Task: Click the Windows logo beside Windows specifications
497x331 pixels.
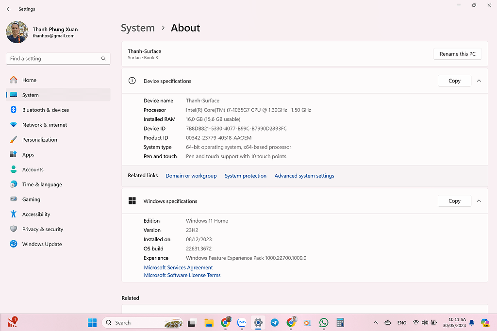Action: pyautogui.click(x=132, y=201)
